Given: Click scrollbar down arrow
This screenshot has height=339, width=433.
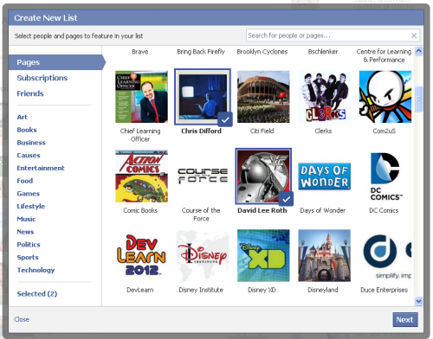Looking at the screenshot, I should point(418,301).
